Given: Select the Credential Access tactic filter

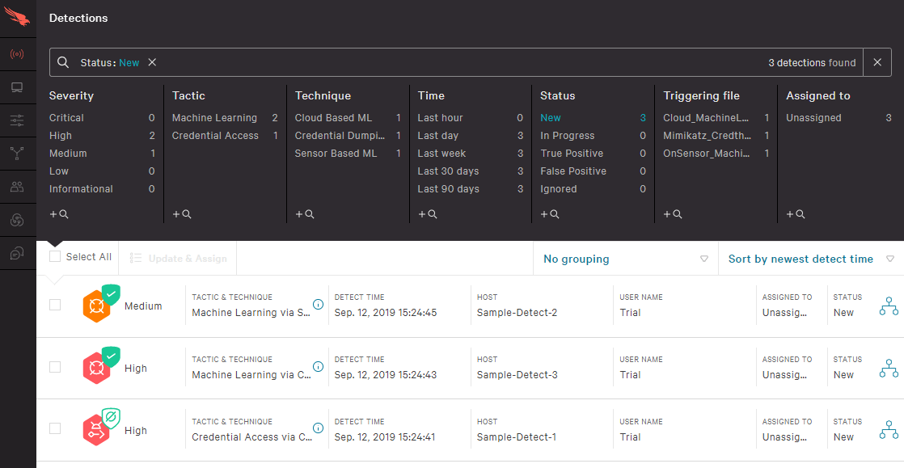Looking at the screenshot, I should [215, 135].
